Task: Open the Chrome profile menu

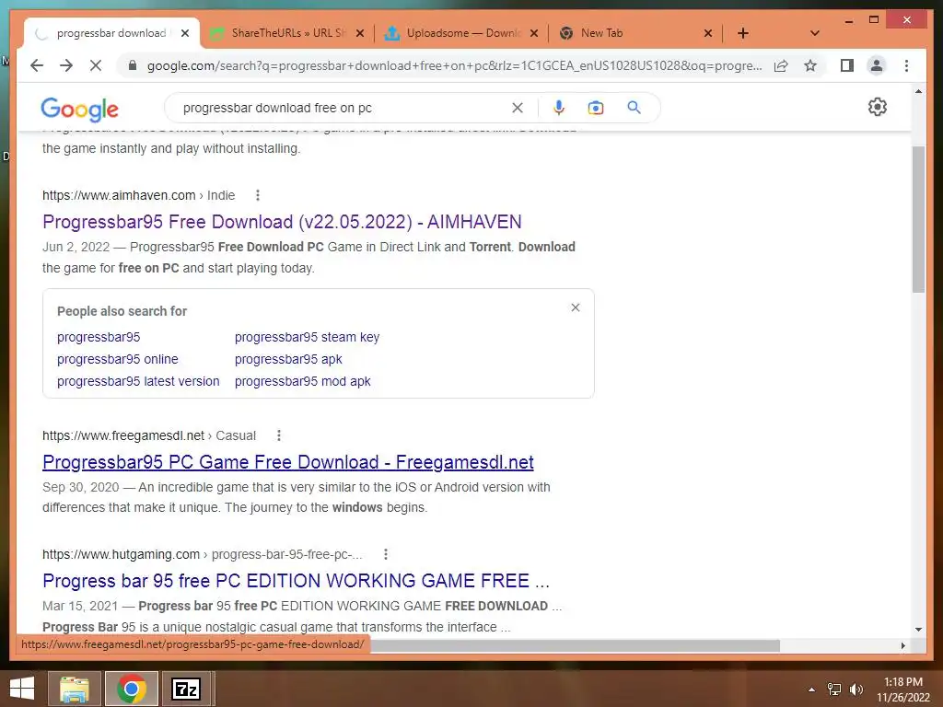Action: 877,65
